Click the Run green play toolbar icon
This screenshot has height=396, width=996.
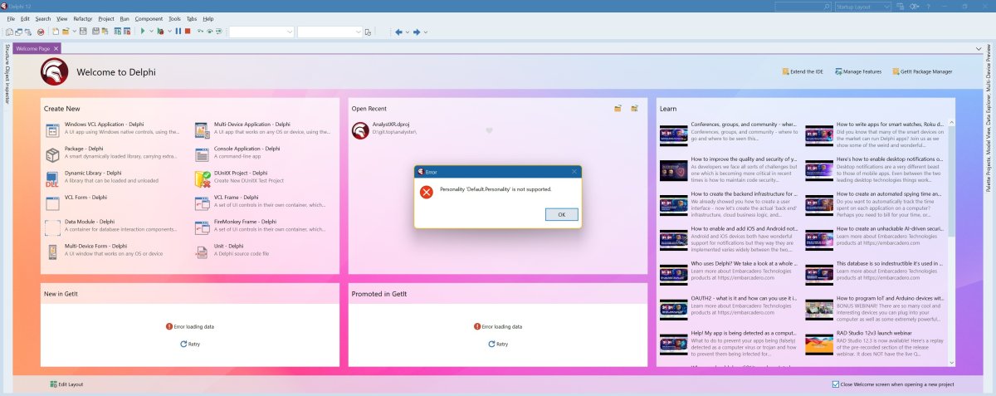pyautogui.click(x=142, y=32)
